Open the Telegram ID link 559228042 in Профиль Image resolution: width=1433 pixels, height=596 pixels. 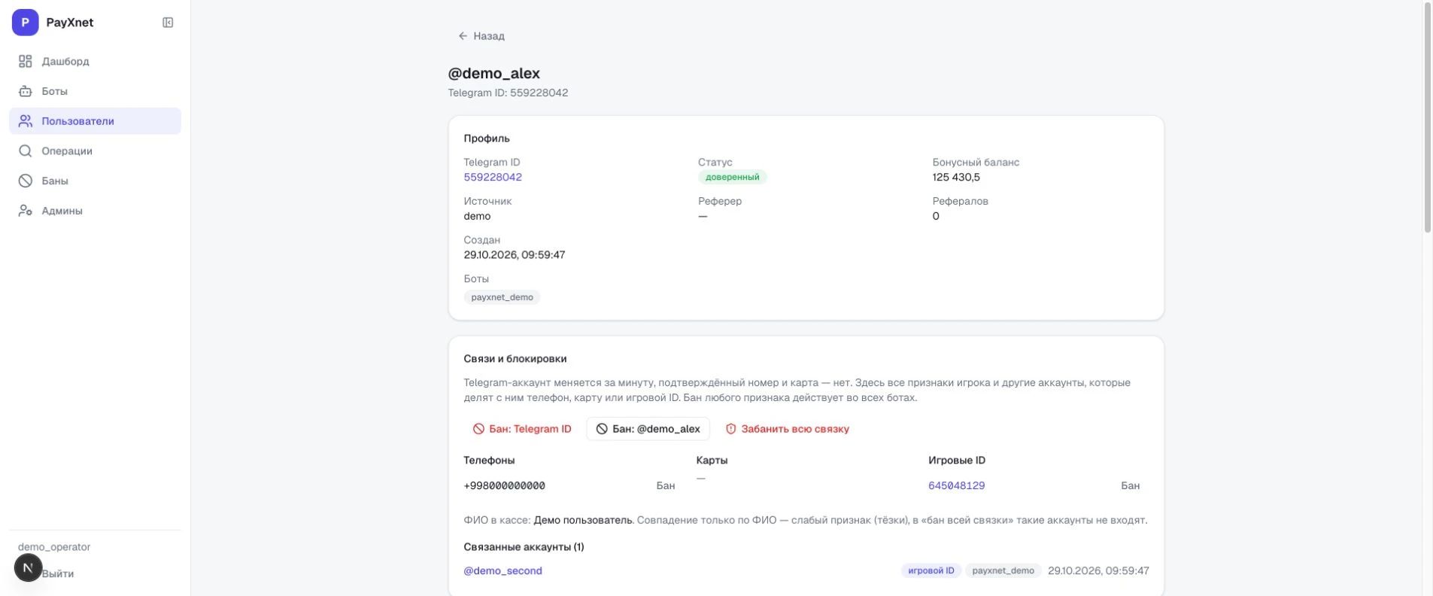[x=493, y=178]
